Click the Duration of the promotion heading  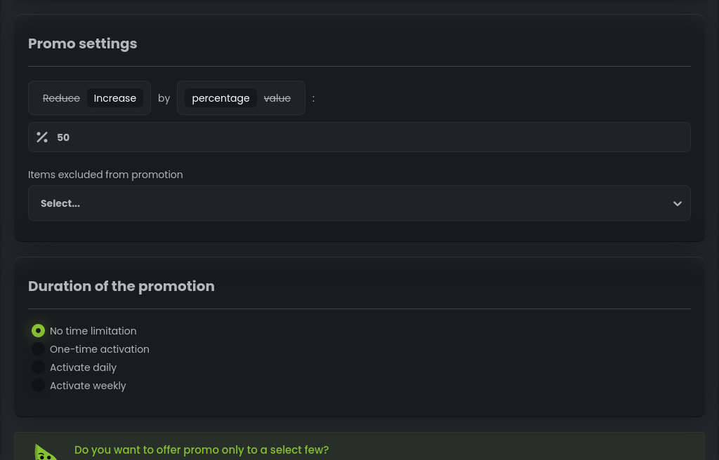(x=121, y=286)
